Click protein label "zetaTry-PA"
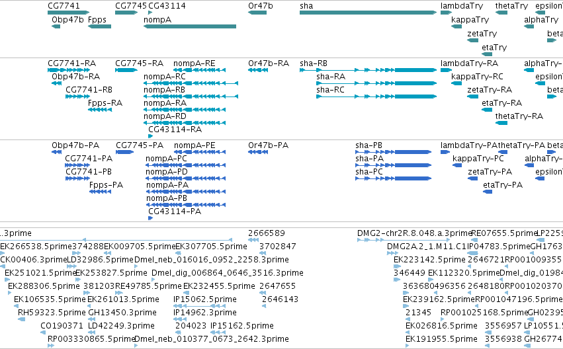 [490, 172]
